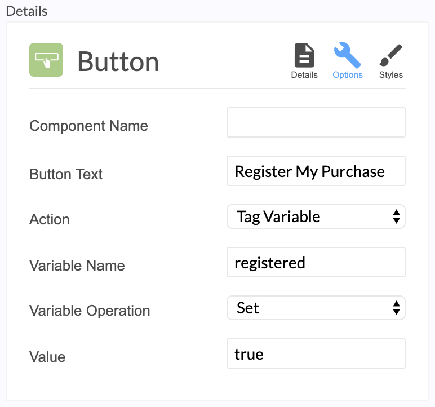
Task: Click the Button Text label
Action: click(x=66, y=174)
